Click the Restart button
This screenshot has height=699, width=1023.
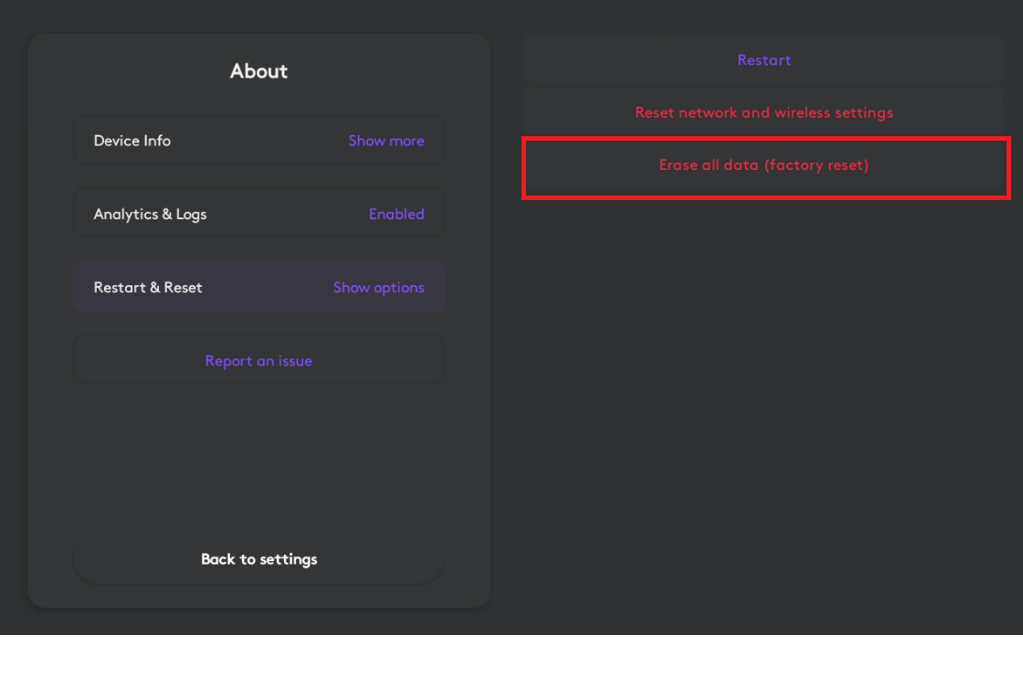point(764,60)
